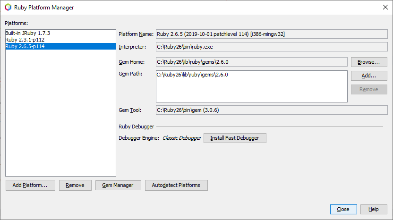Click the Gem Path: label
Image resolution: width=393 pixels, height=220 pixels.
pyautogui.click(x=130, y=74)
